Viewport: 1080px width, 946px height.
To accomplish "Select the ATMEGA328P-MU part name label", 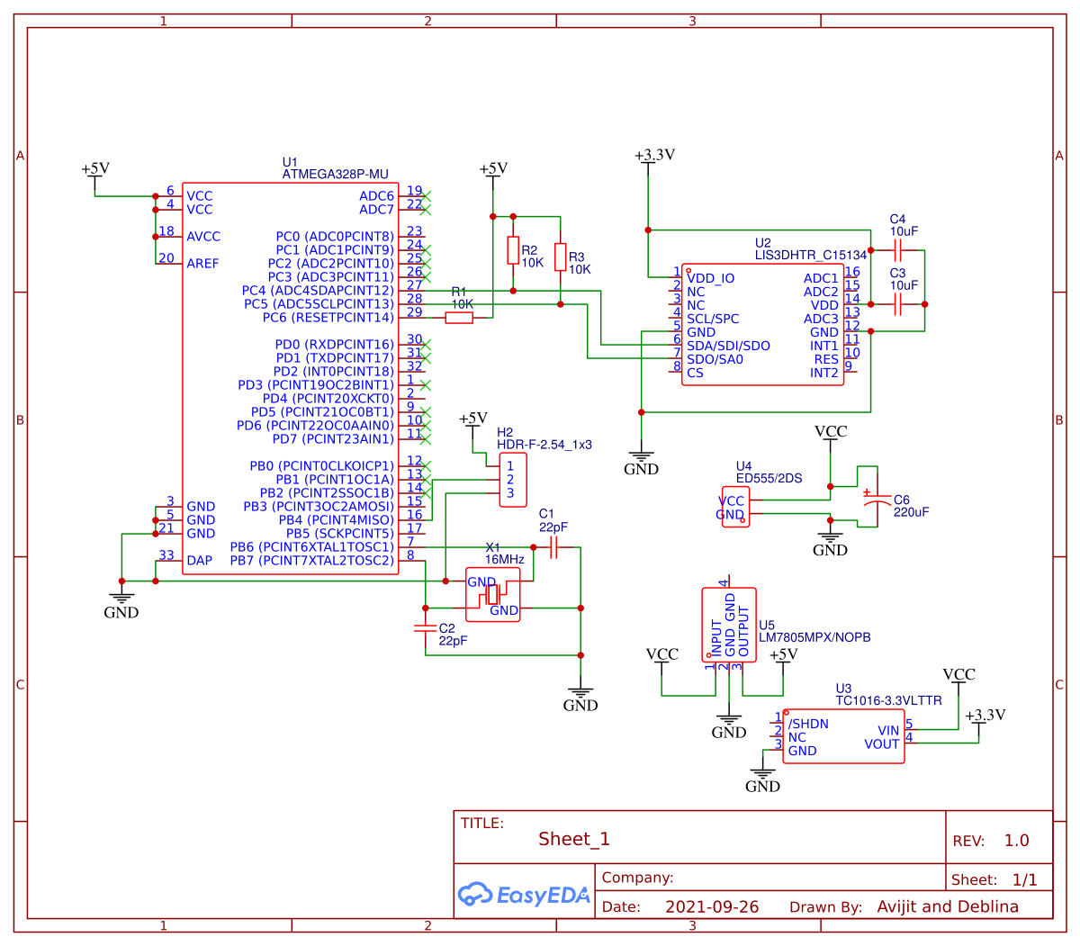I will coord(336,175).
